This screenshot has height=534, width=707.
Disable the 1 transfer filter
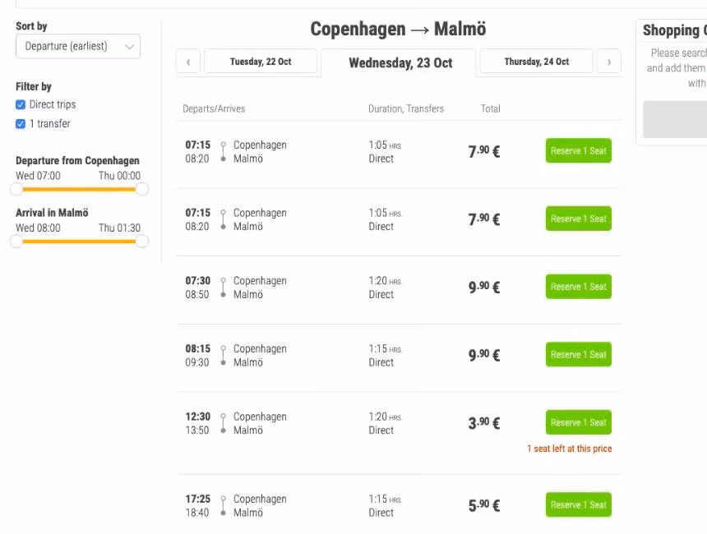tap(20, 123)
